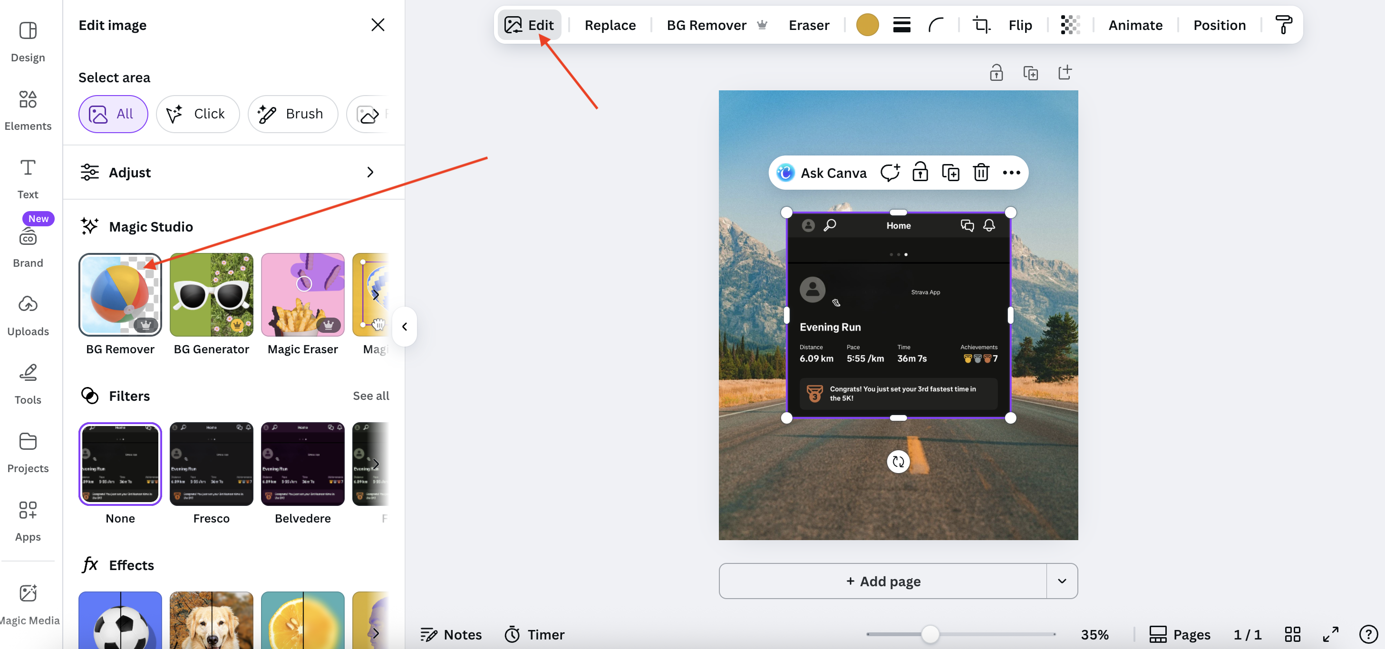1385x649 pixels.
Task: Select the Brush area selection mode
Action: (292, 114)
